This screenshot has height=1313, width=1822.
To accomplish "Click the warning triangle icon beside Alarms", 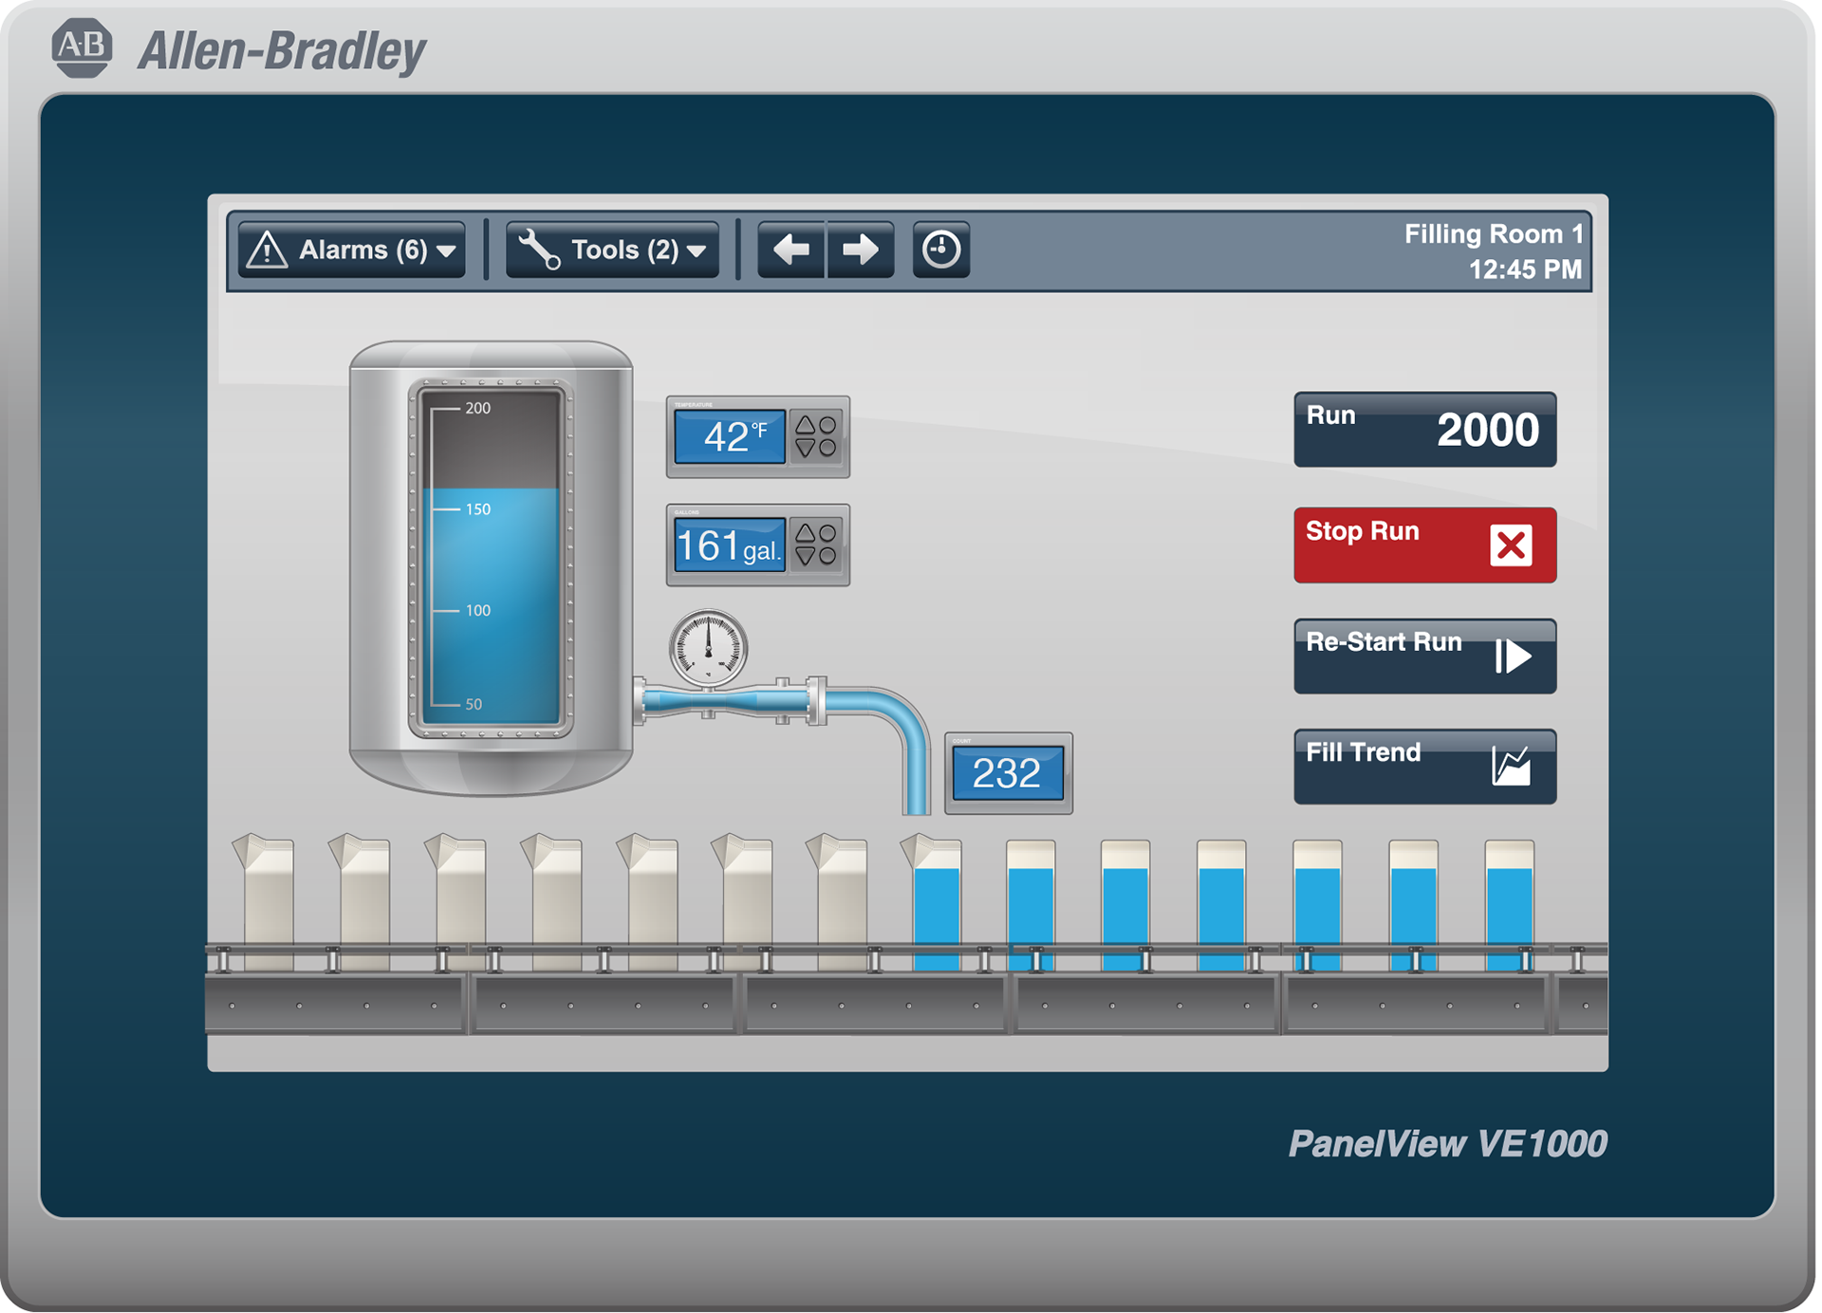I will coord(267,250).
